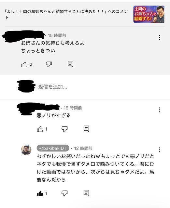Tap reply icon under ちょっときつい comment
The image size is (170, 208).
tap(71, 64)
